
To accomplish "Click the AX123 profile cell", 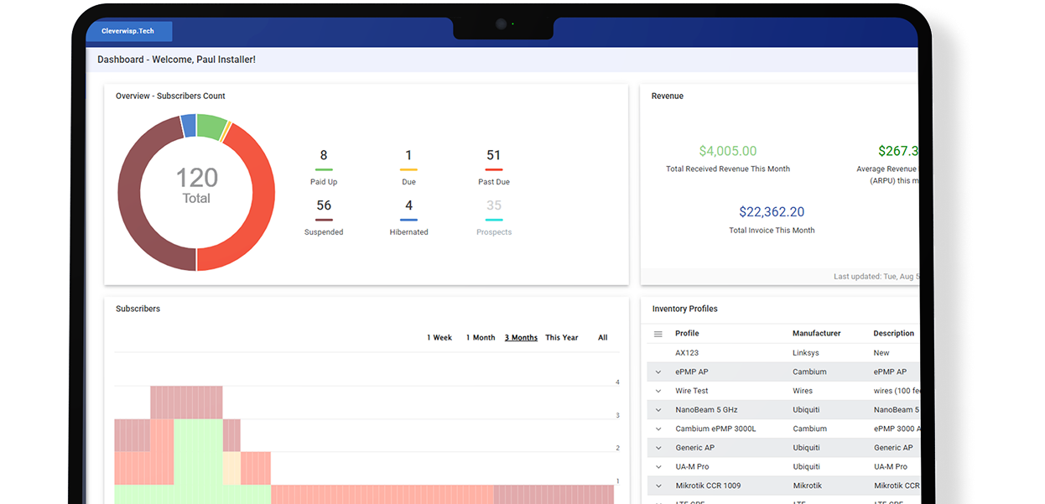I will (x=687, y=353).
